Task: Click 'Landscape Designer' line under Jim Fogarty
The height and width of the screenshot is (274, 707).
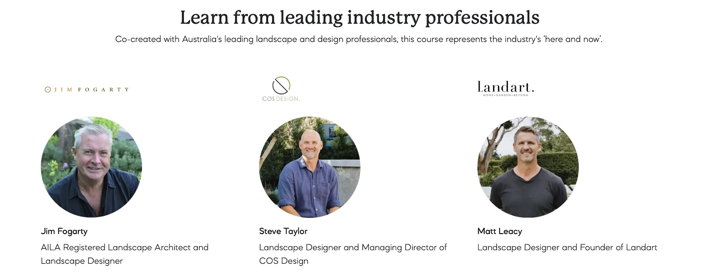Action: click(x=82, y=261)
